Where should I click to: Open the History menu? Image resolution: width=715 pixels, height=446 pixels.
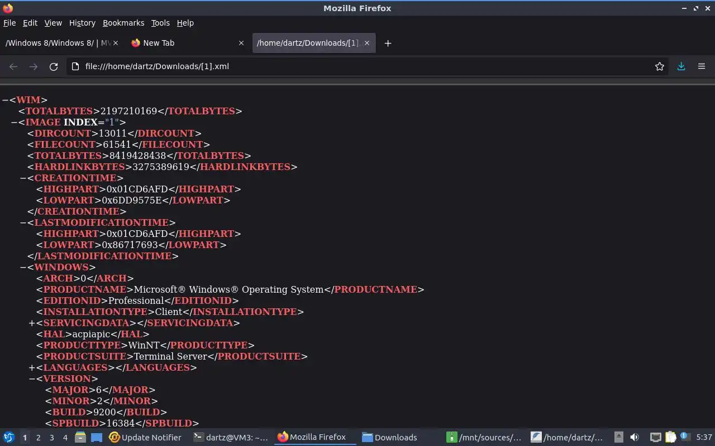click(x=82, y=23)
